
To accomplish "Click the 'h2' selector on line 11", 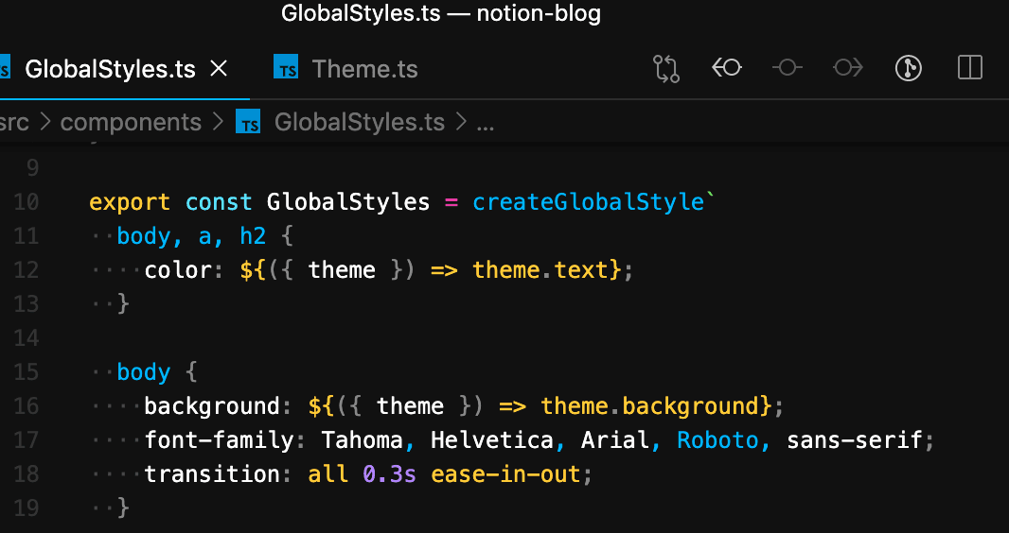I will pos(253,236).
